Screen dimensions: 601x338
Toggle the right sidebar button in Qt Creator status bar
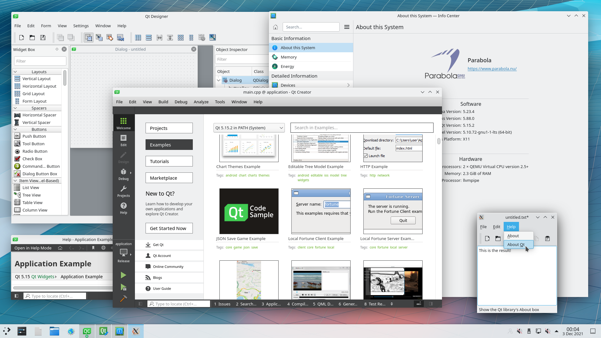pyautogui.click(x=431, y=304)
